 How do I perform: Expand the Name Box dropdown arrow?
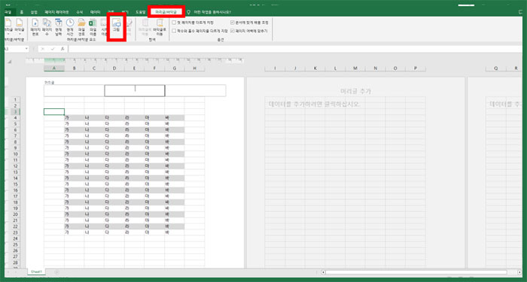tap(26, 49)
